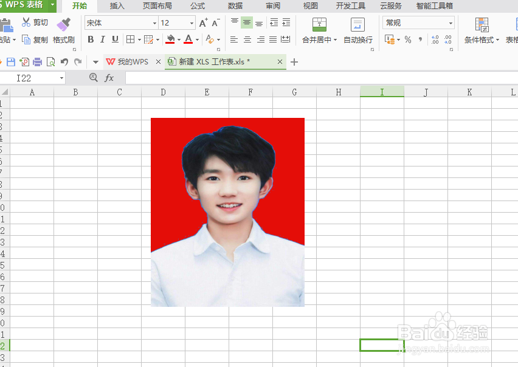
Task: Click the currency format icon
Action: [x=390, y=39]
